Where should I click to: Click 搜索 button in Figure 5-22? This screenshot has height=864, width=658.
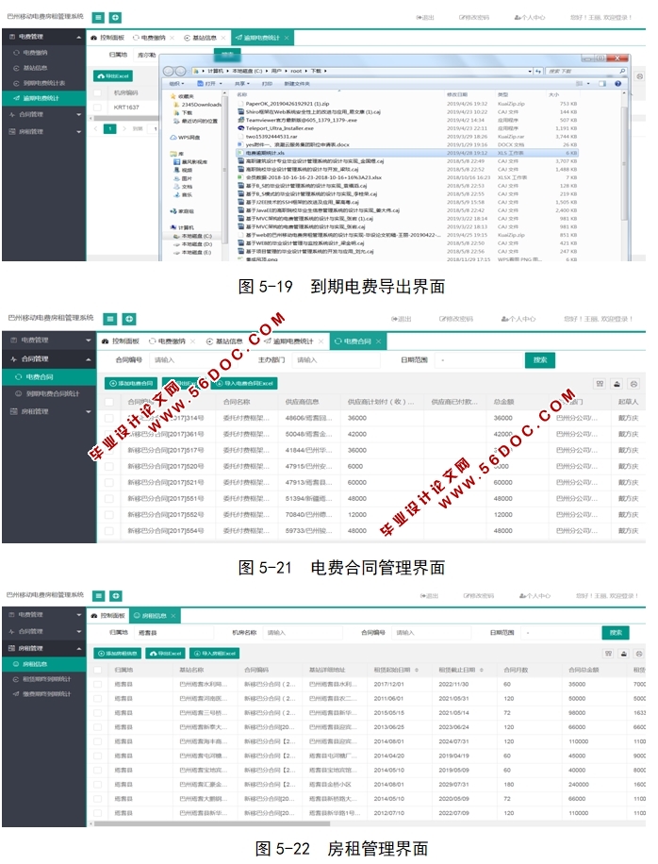(616, 633)
